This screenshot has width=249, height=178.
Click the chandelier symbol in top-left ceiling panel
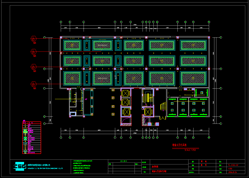pos(72,45)
